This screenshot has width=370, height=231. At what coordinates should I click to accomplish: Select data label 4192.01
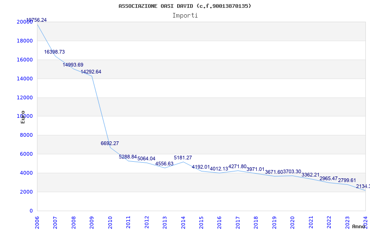[201, 167]
